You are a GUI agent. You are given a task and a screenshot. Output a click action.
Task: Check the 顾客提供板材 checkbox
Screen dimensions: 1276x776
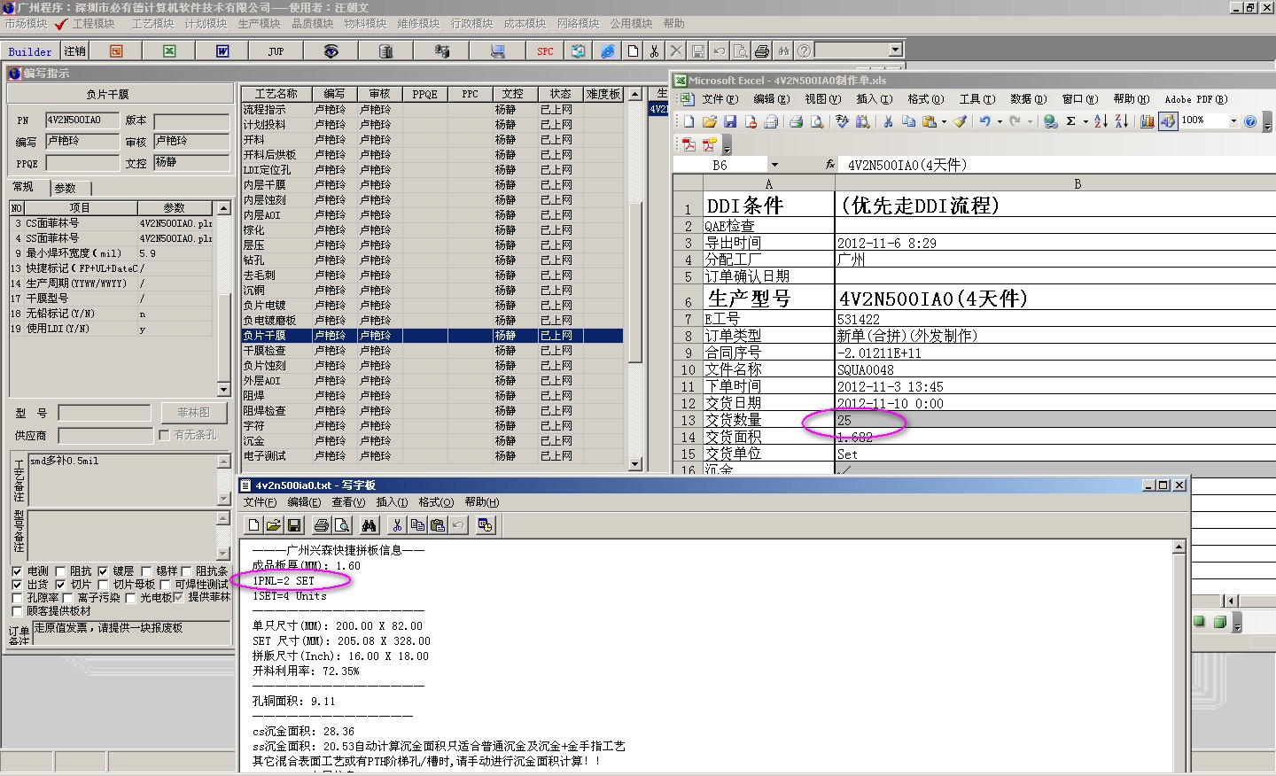point(17,611)
